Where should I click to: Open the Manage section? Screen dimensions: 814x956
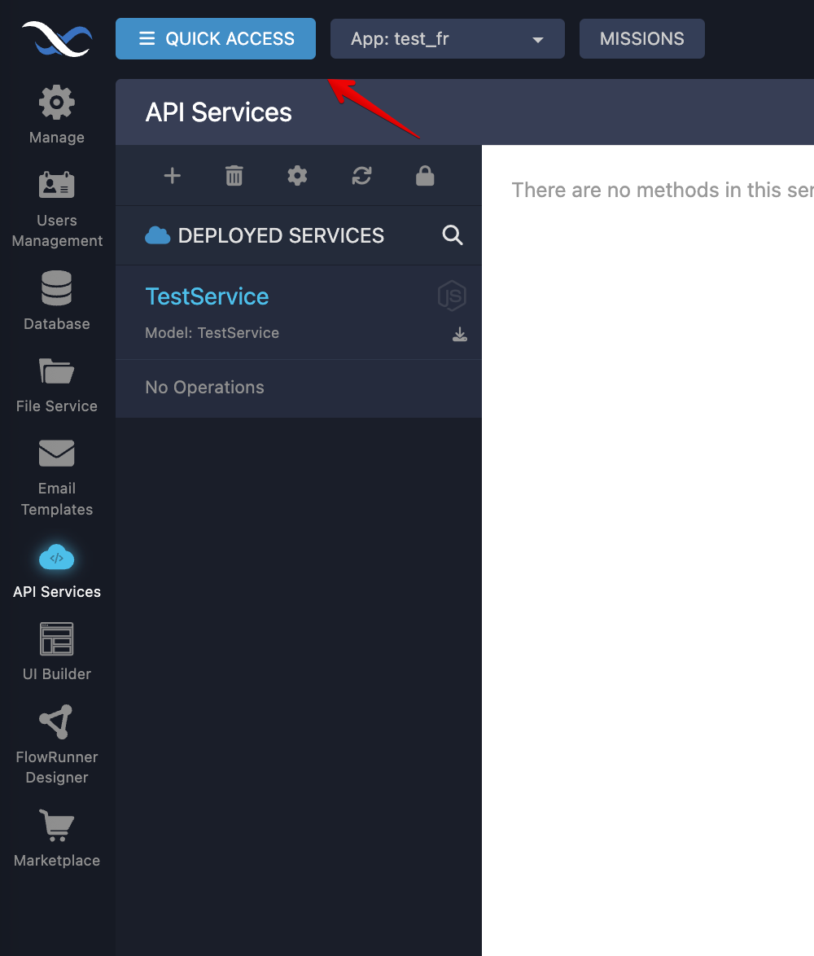click(x=57, y=115)
